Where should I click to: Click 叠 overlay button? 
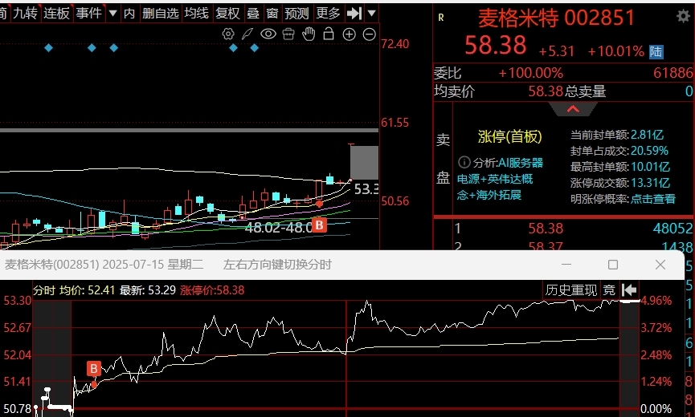tap(252, 14)
